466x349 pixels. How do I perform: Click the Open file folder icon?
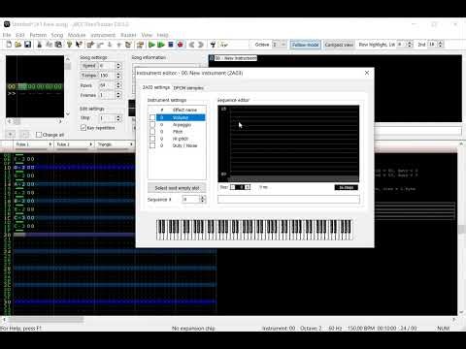[18, 45]
